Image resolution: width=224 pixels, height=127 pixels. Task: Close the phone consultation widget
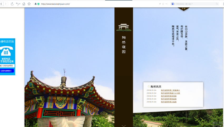point(14,39)
